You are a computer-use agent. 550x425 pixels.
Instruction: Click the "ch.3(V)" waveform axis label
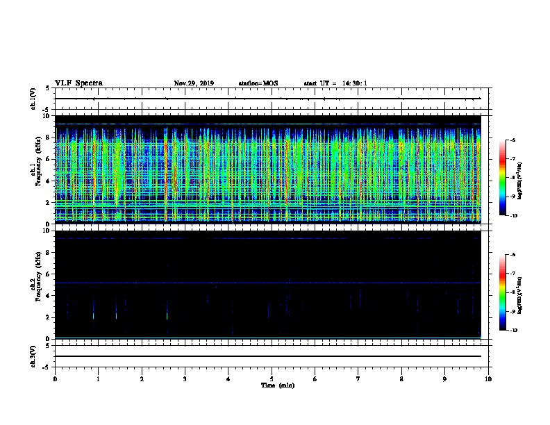click(x=33, y=357)
